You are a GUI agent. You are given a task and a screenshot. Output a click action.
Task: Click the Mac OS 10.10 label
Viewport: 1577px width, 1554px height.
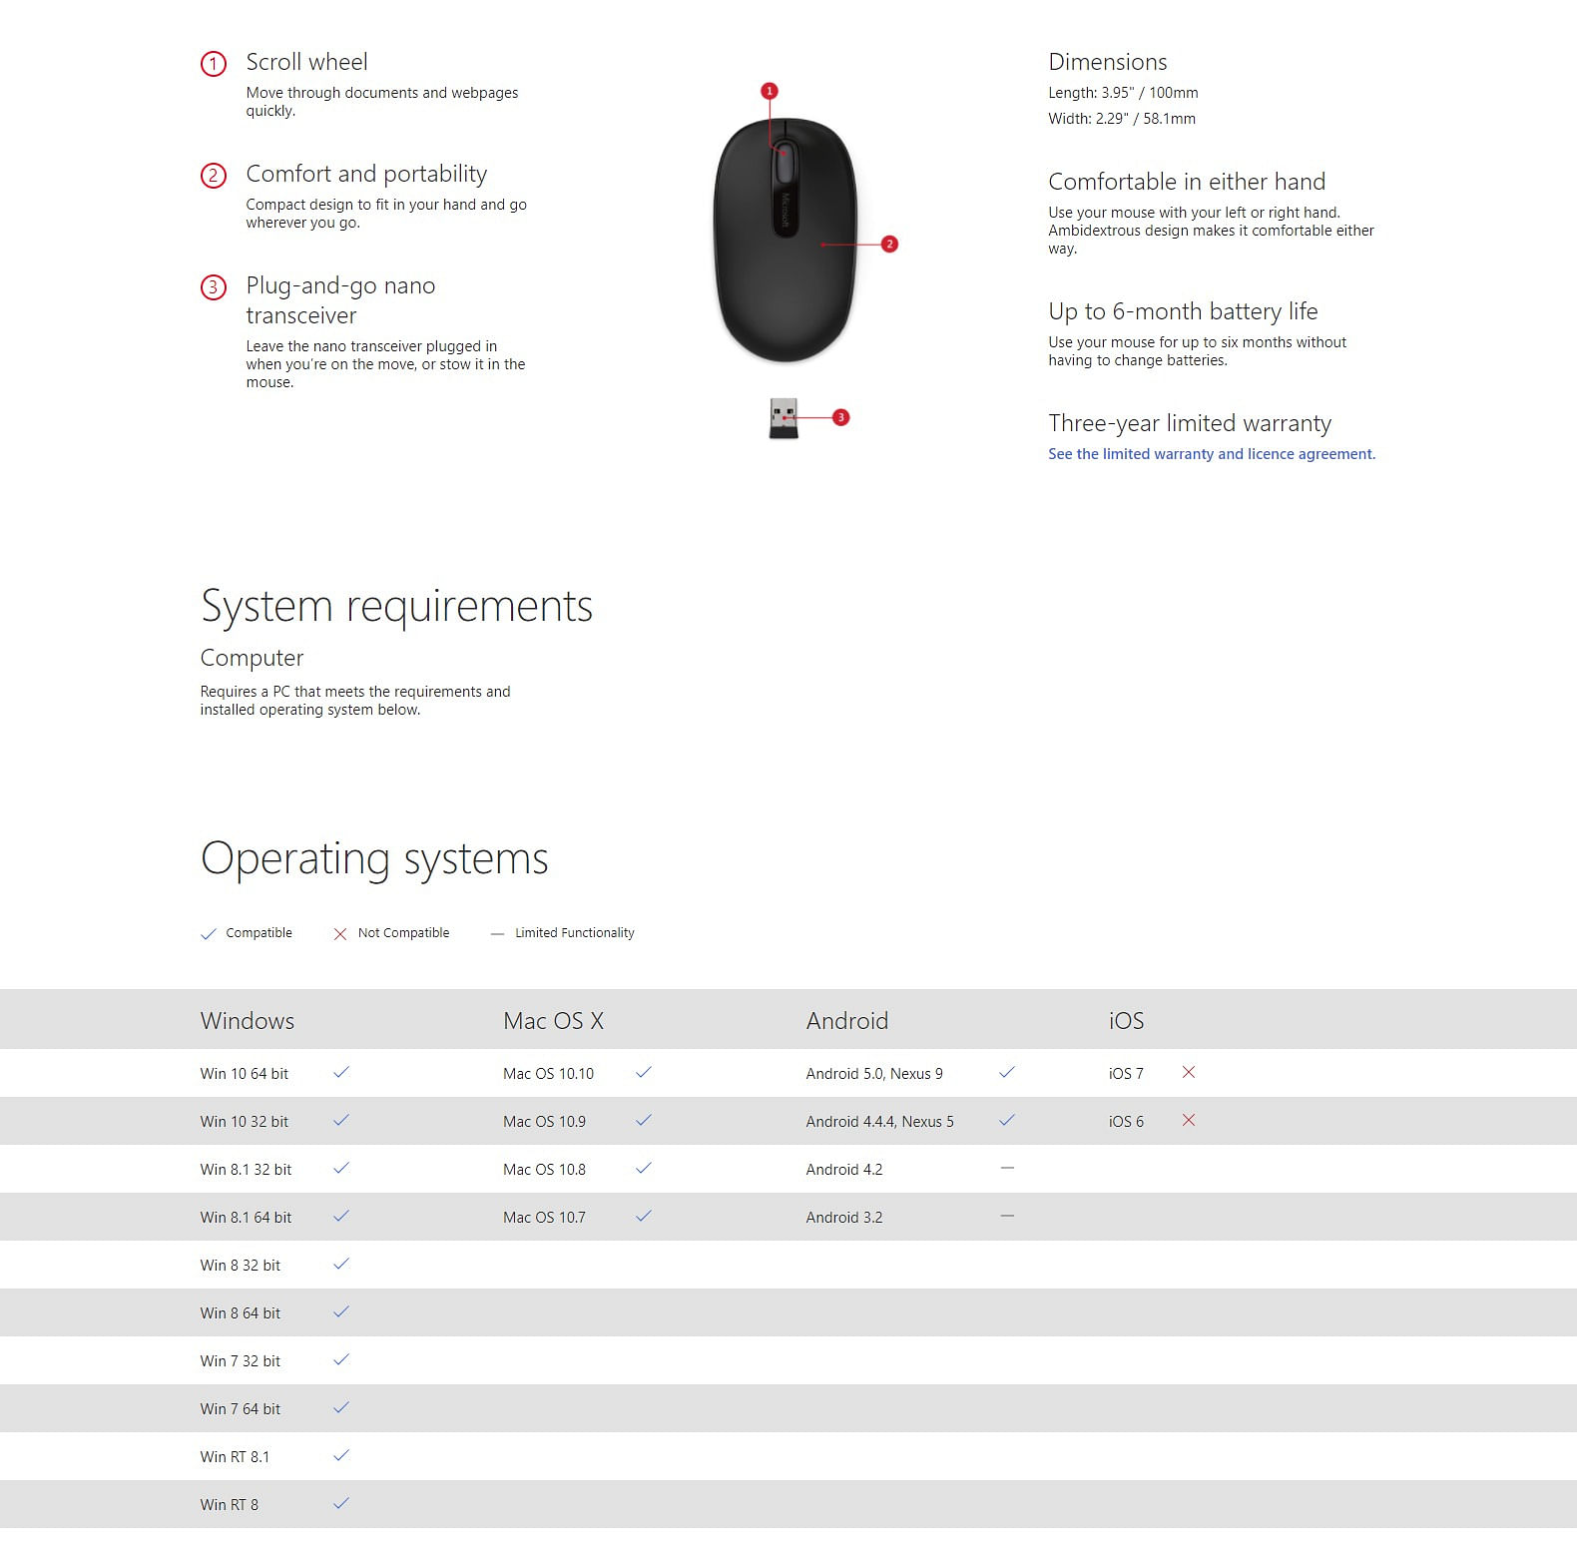(x=548, y=1074)
